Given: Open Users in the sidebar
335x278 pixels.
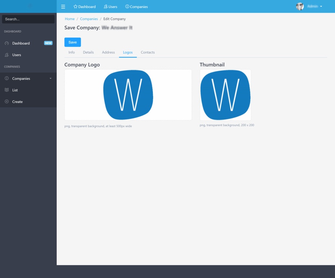Looking at the screenshot, I should tap(28, 55).
